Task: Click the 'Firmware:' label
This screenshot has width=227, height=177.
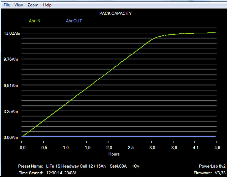Action: pyautogui.click(x=203, y=173)
